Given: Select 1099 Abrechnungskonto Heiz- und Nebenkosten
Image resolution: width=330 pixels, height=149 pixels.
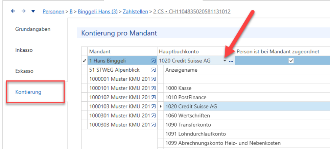Looking at the screenshot, I should point(247,143).
